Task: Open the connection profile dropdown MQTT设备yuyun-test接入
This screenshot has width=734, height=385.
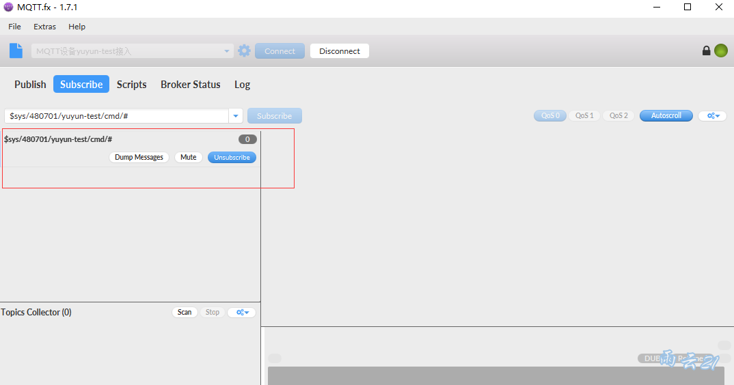Action: 133,51
